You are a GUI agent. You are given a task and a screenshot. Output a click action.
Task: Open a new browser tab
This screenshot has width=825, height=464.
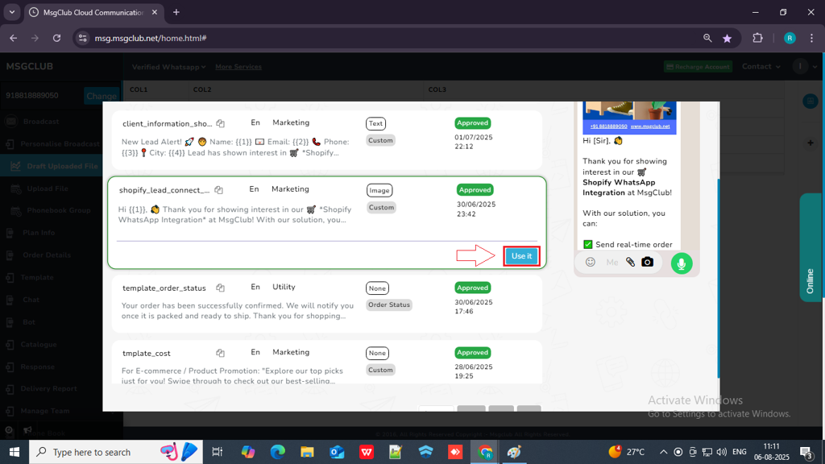click(176, 12)
